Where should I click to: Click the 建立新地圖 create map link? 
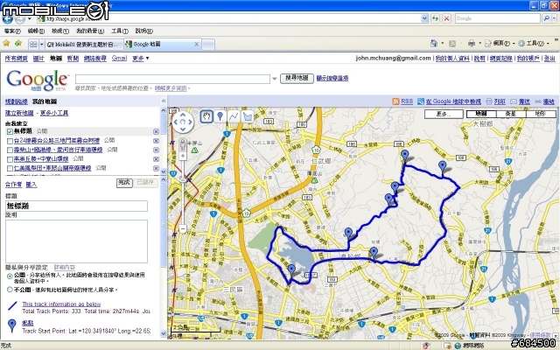19,113
